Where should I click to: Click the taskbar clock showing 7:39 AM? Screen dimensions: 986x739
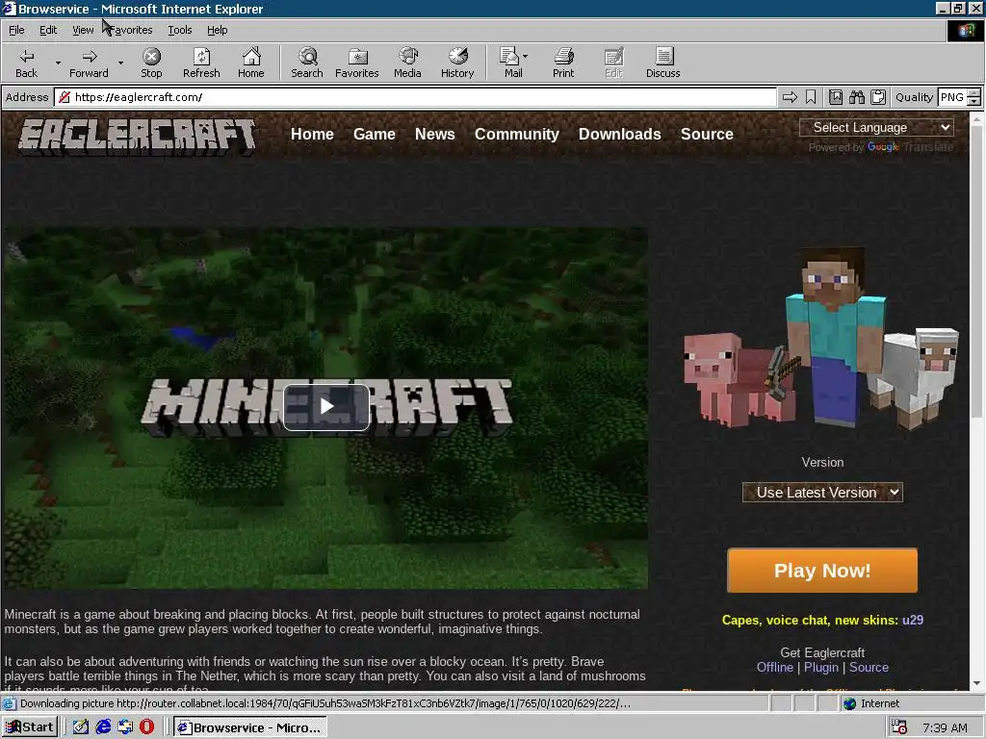pos(945,727)
